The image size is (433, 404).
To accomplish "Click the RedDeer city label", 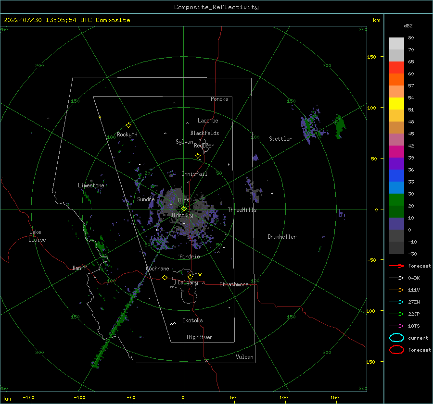I will pos(204,146).
